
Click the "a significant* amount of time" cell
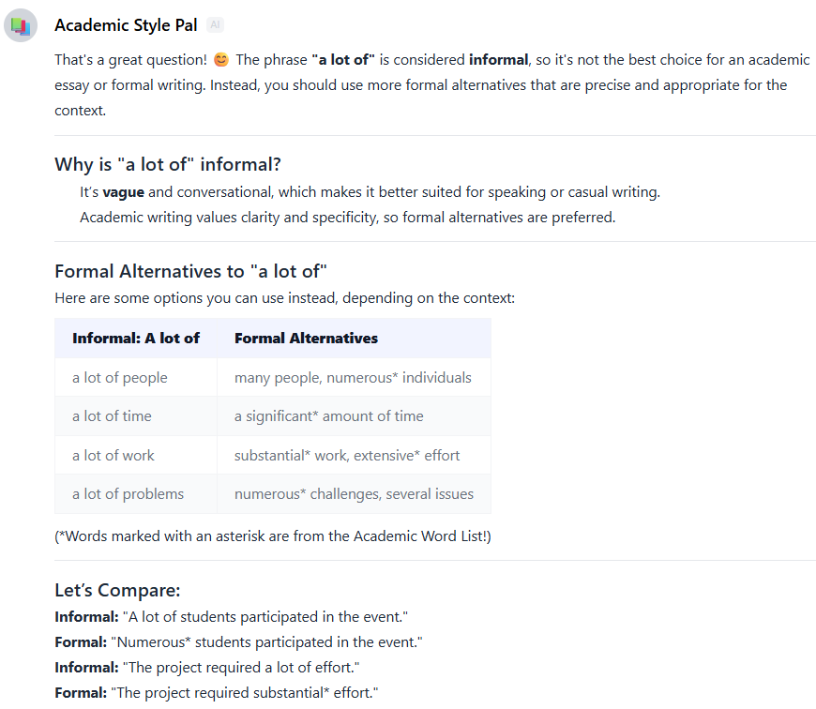tap(328, 415)
